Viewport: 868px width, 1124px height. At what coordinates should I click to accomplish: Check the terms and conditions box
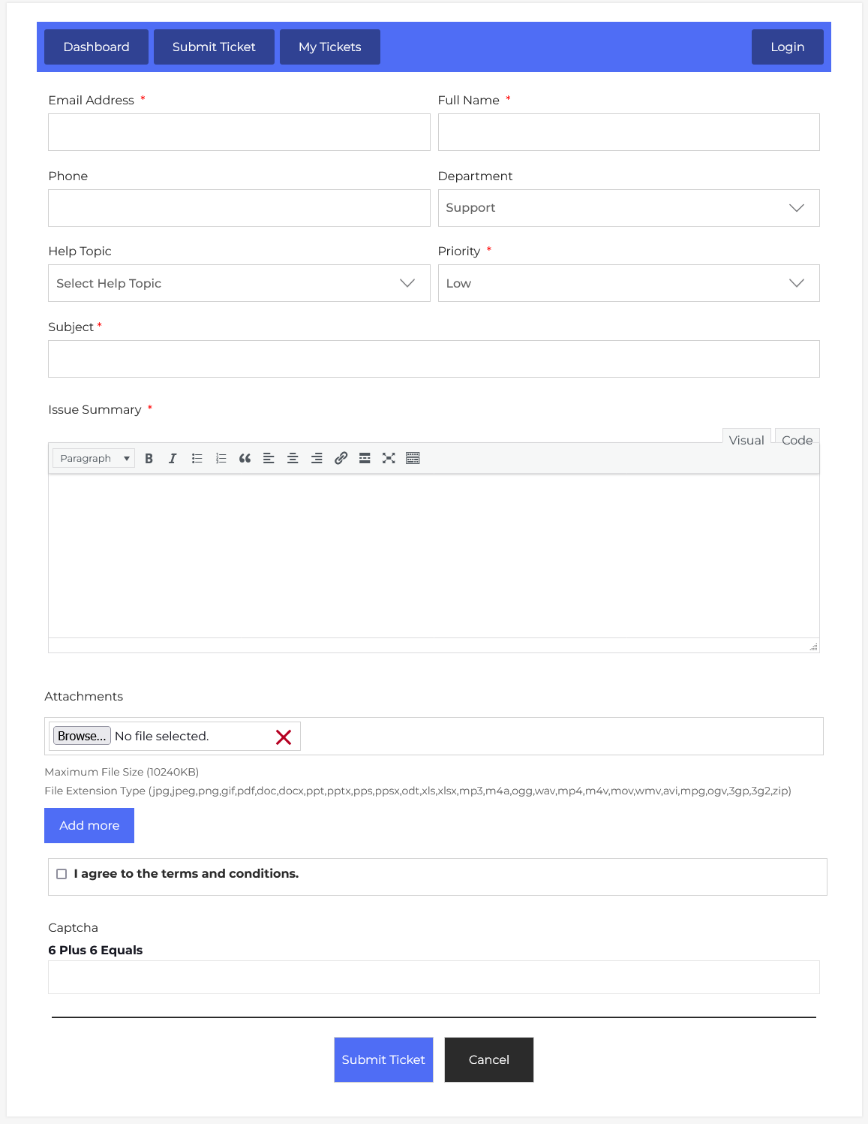pyautogui.click(x=62, y=874)
